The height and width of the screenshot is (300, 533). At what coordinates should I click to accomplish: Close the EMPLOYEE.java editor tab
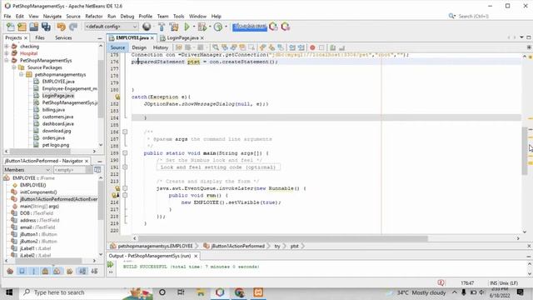(x=152, y=37)
